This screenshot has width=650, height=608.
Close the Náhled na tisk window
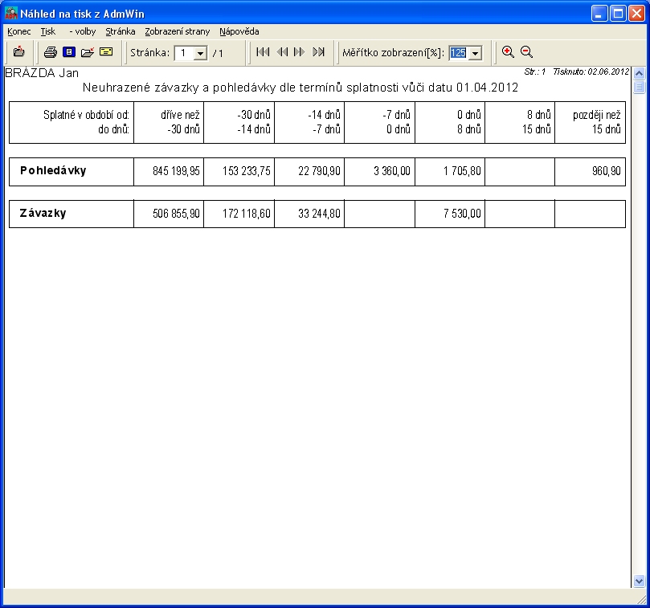(636, 14)
